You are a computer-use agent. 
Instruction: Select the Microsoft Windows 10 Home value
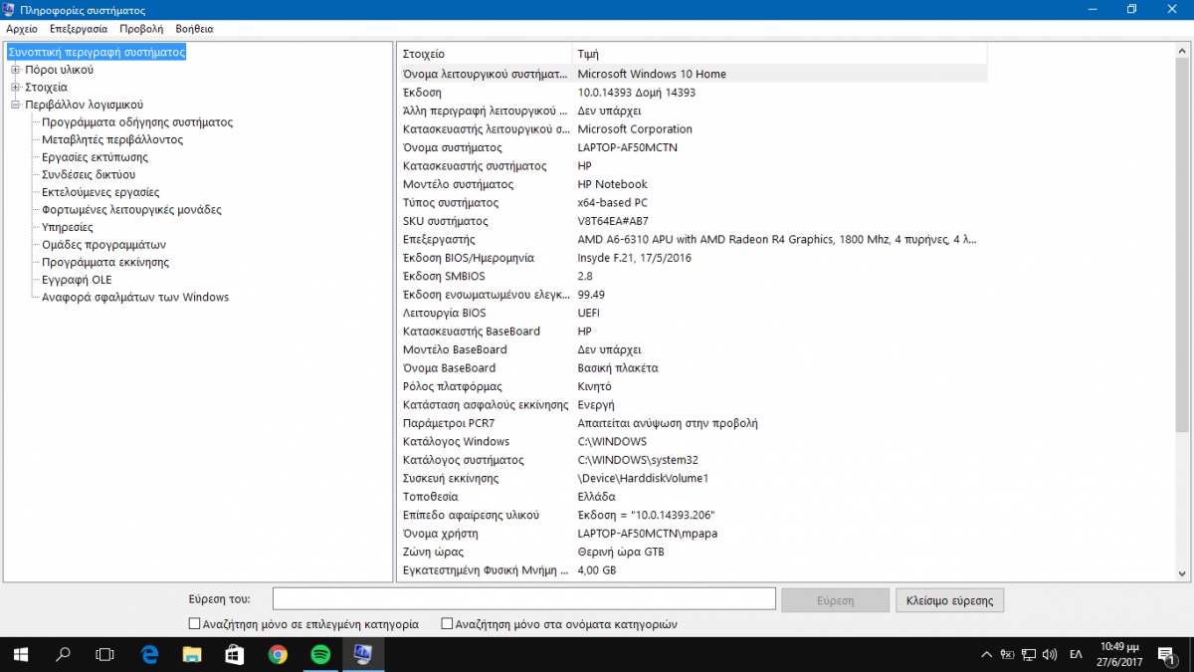652,74
